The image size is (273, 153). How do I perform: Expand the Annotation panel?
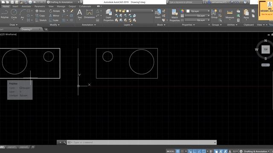89,25
